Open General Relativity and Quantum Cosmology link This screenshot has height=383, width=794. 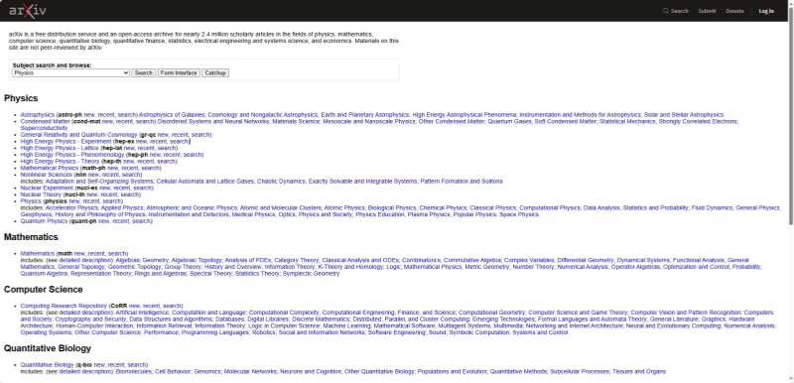79,135
